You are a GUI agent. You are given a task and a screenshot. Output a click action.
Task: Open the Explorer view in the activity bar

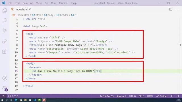[5, 10]
